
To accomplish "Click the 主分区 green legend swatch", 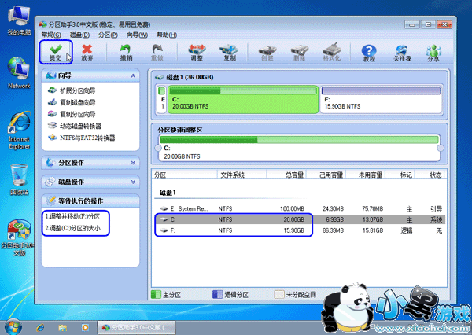I will coord(156,294).
